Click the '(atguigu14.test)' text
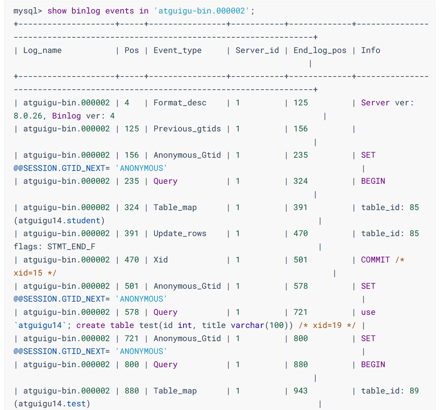Image resolution: width=440 pixels, height=410 pixels. pos(52,404)
